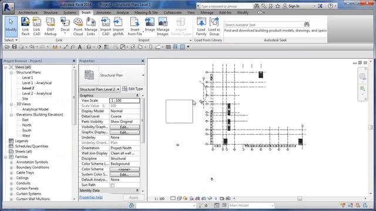This screenshot has height=211, width=376.
Task: Click Load as Group
Action: point(214,26)
